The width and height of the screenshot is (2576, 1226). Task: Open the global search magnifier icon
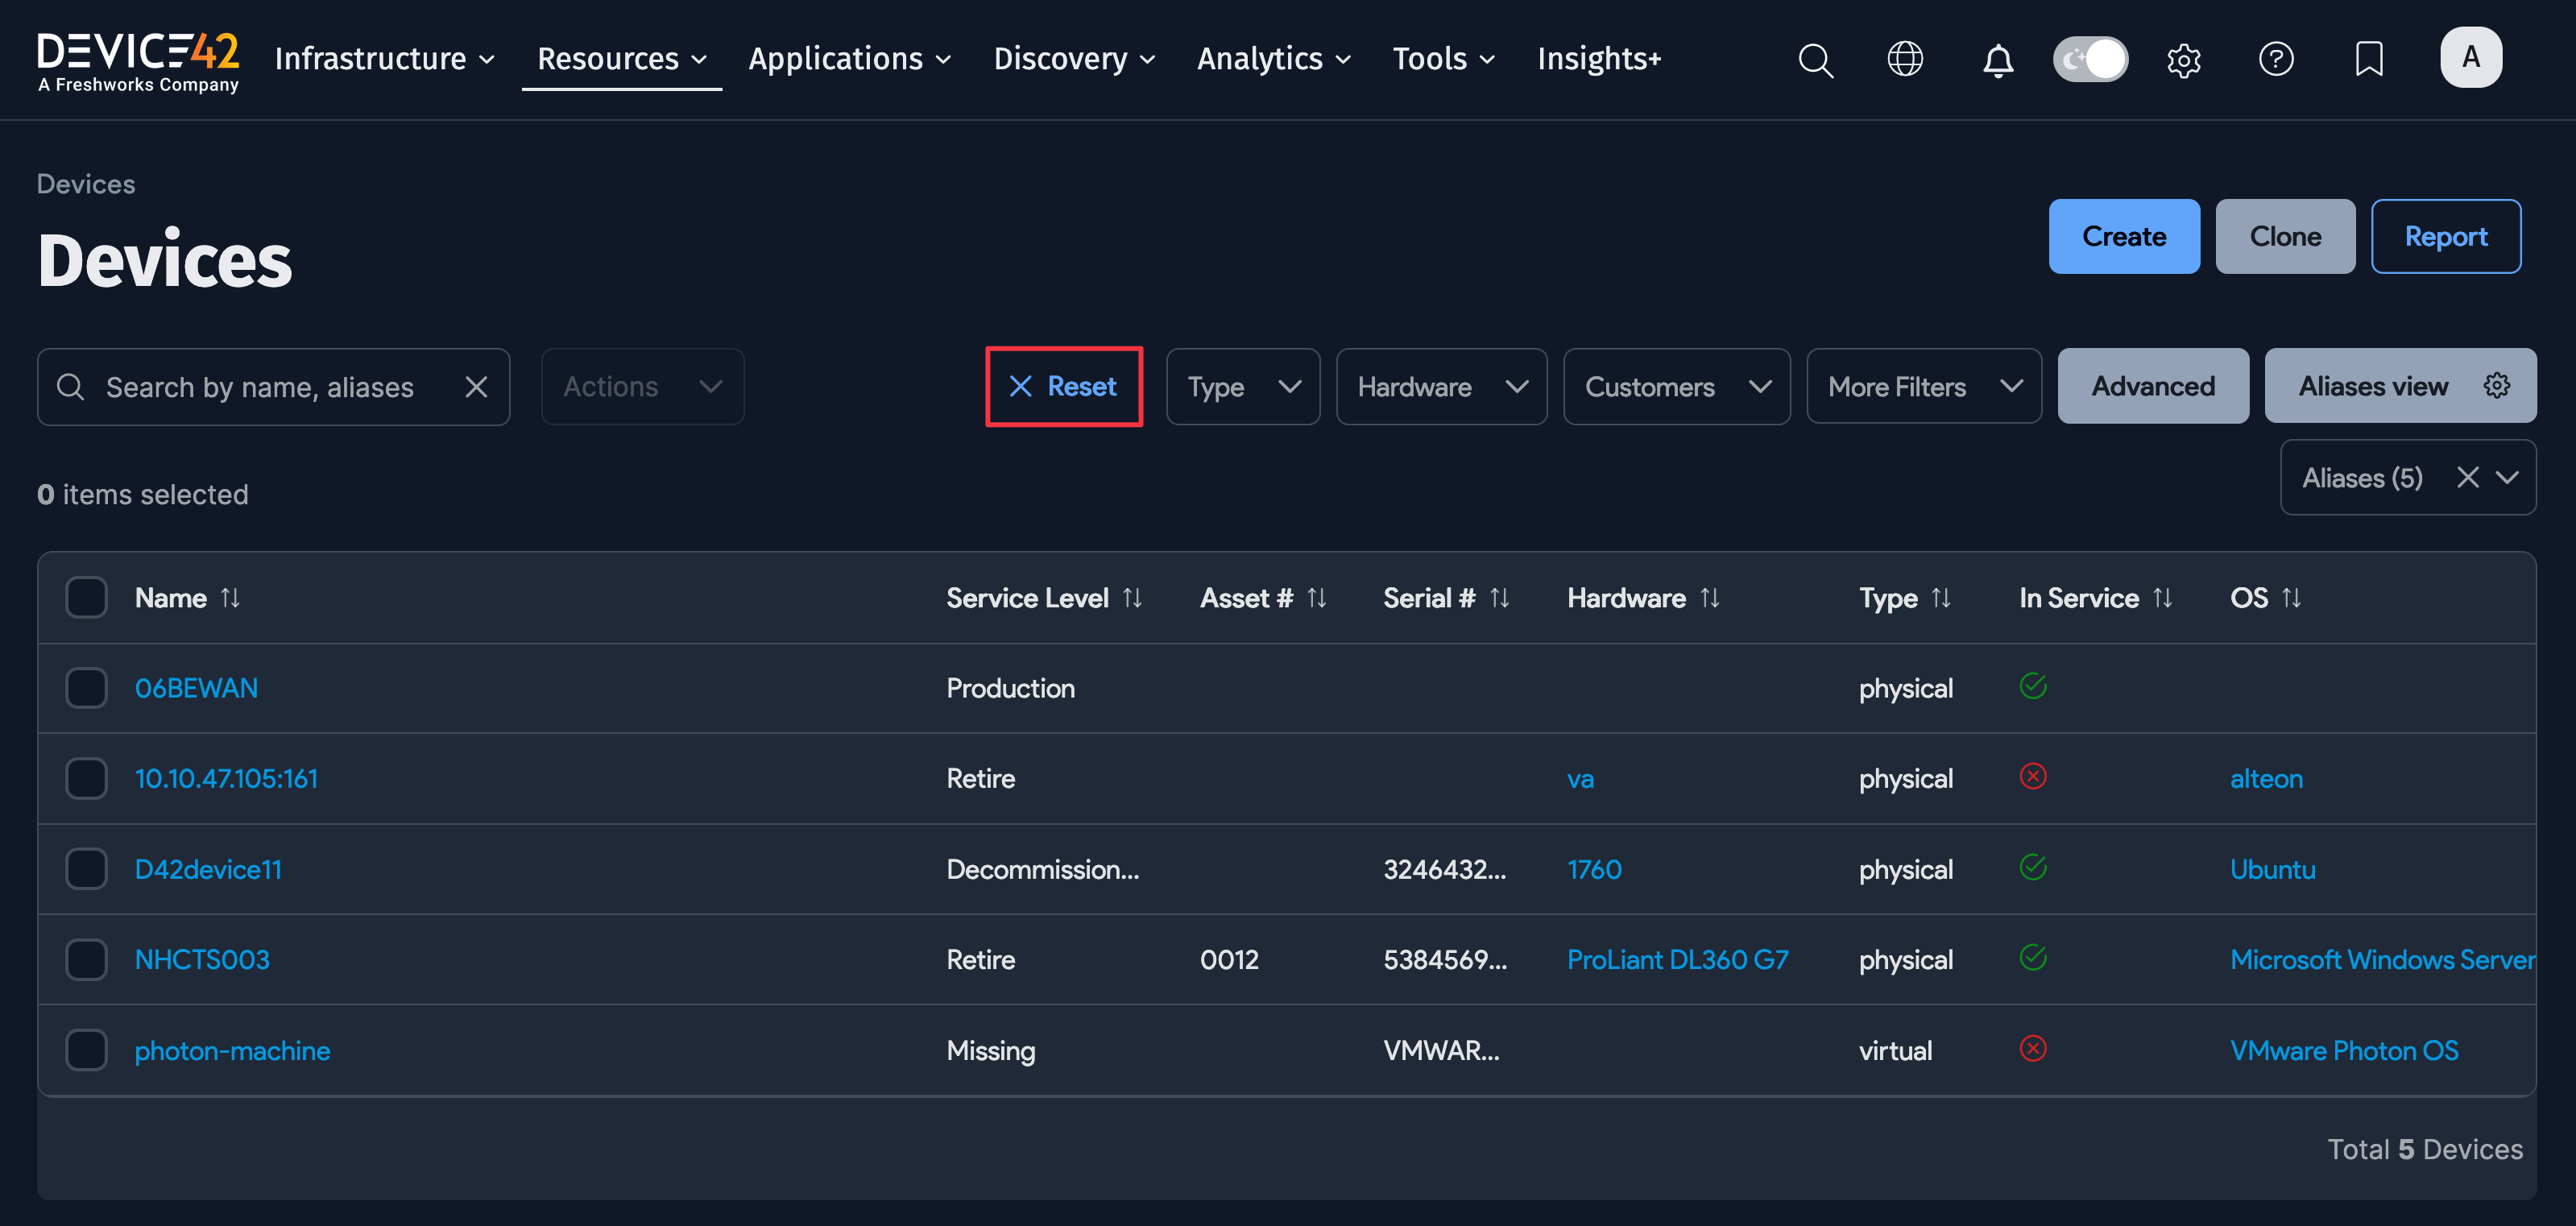pyautogui.click(x=1816, y=59)
